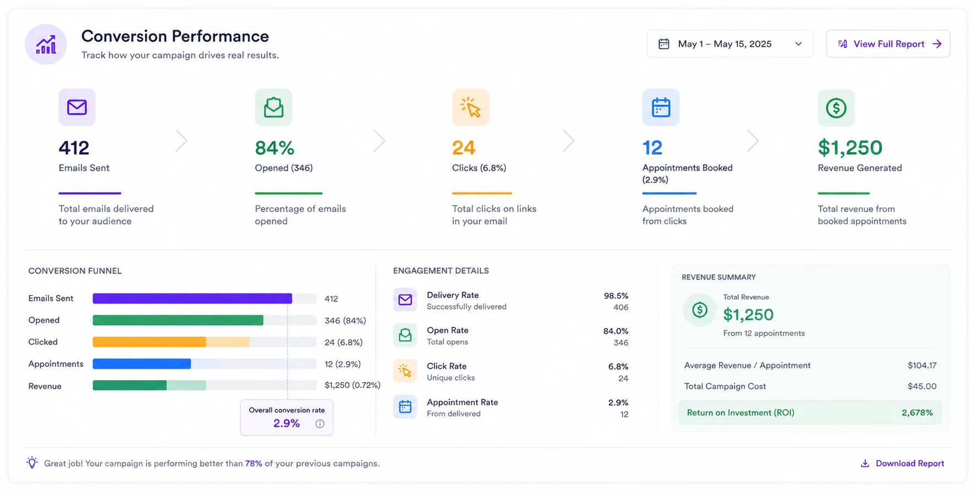Open the May 1 – May 15, 2025 date dropdown

(730, 44)
